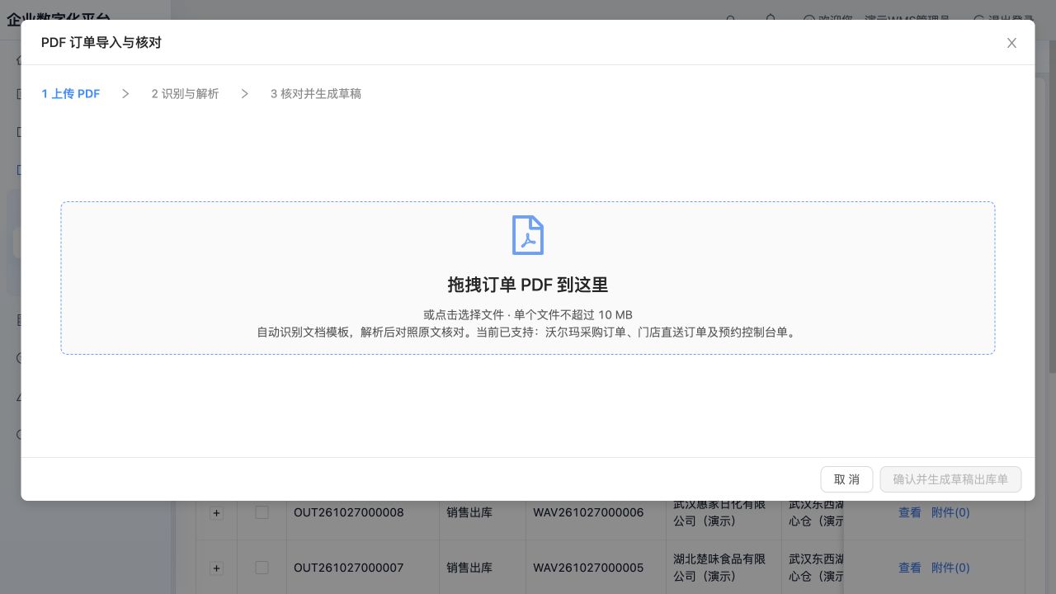1056x594 pixels.
Task: Open 附件(0) link for WAV261027000005 row
Action: (x=950, y=568)
